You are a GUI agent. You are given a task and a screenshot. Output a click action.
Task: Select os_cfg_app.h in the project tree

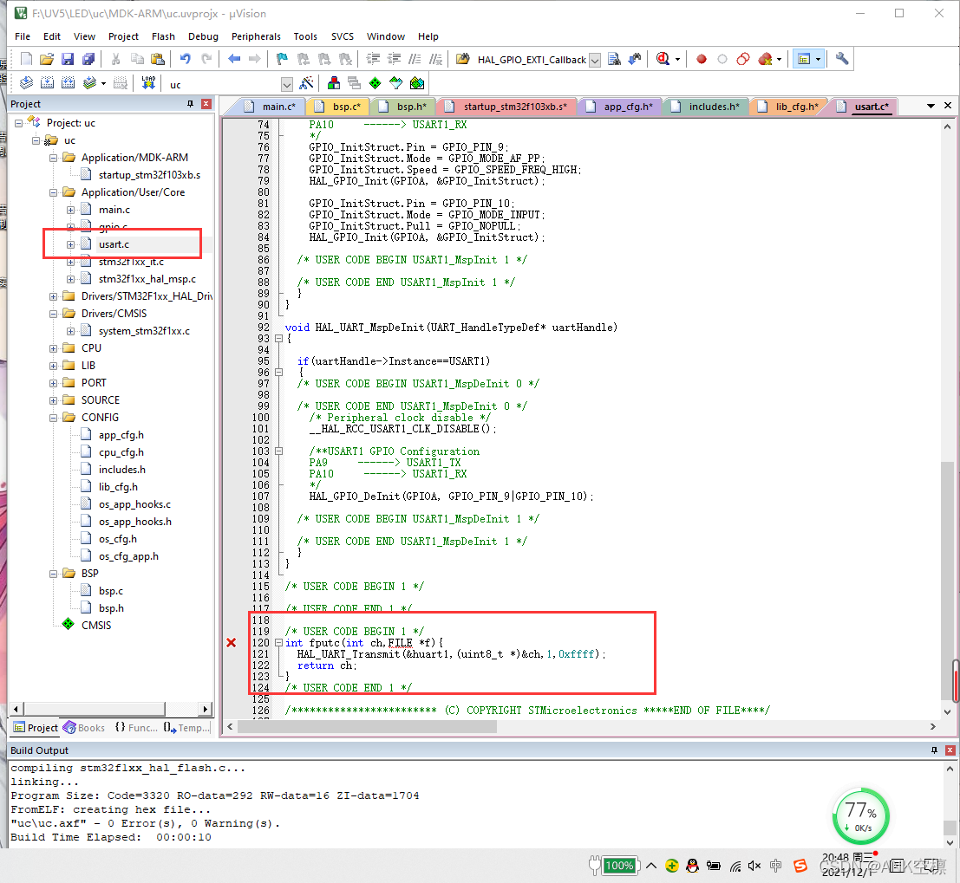pyautogui.click(x=128, y=556)
